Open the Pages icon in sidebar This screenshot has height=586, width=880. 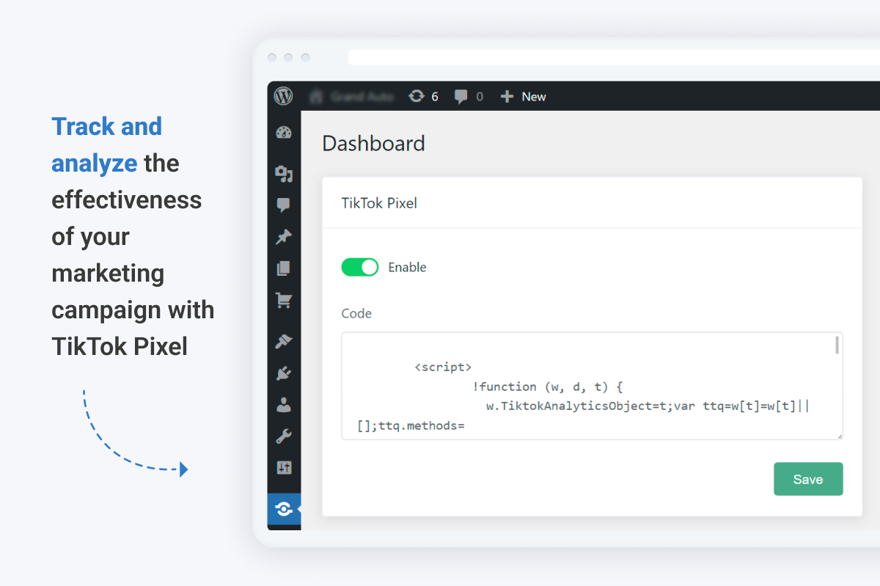point(284,268)
